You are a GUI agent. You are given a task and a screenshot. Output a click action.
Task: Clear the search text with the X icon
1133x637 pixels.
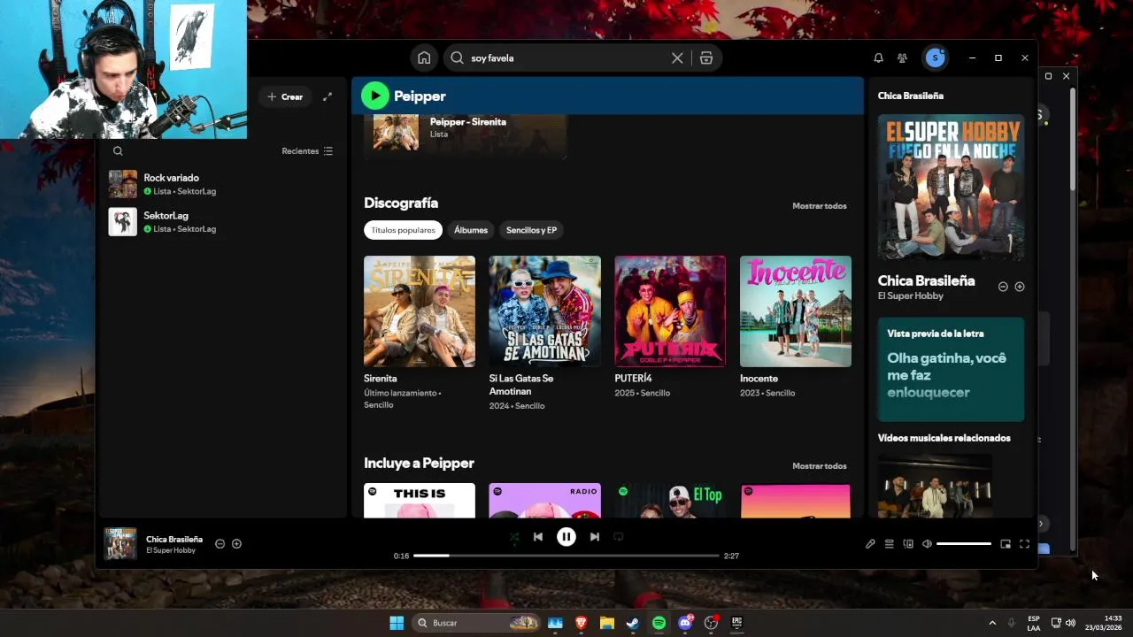coord(677,58)
